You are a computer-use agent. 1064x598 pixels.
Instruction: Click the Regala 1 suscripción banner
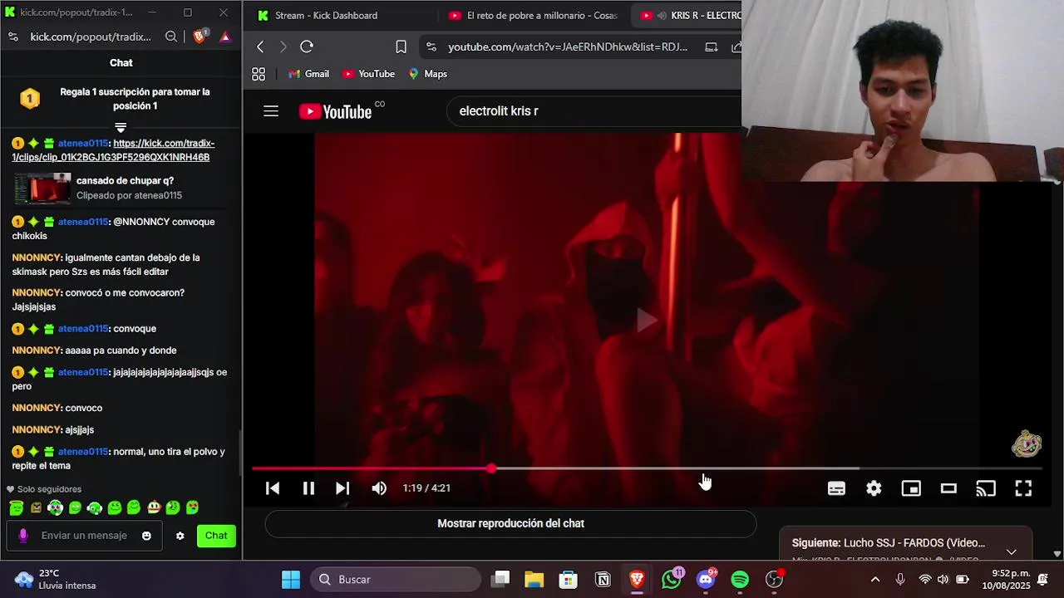coord(135,99)
